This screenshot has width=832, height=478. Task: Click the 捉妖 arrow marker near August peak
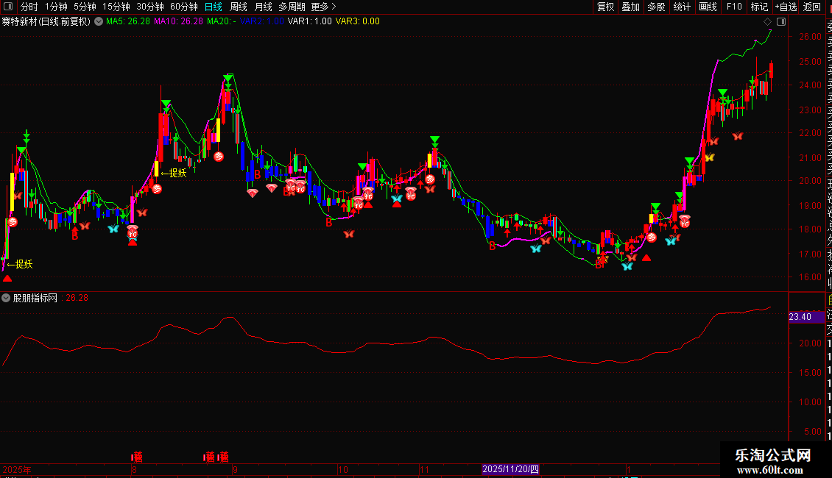click(174, 174)
